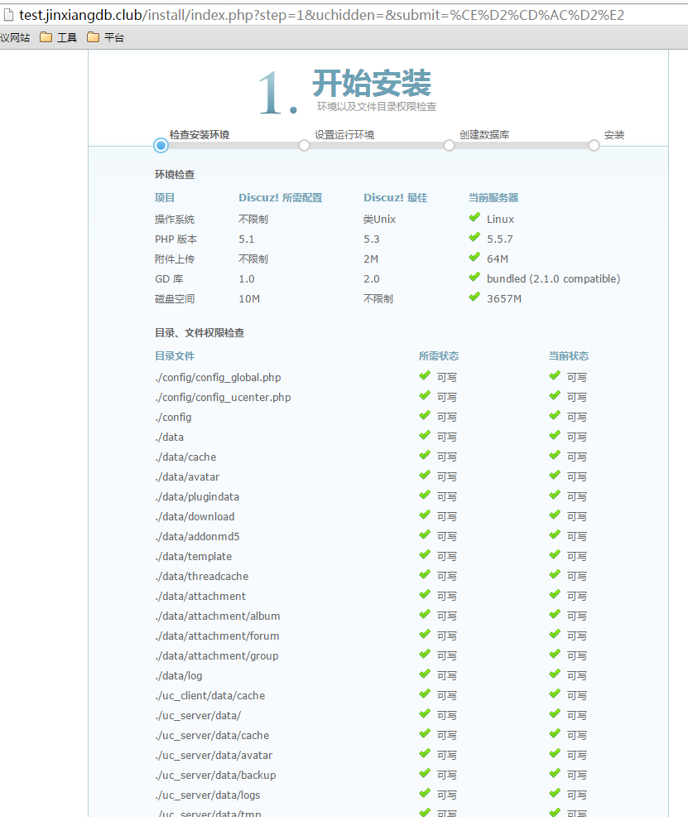Click the final 安装 step circle
This screenshot has width=688, height=817.
coord(594,145)
